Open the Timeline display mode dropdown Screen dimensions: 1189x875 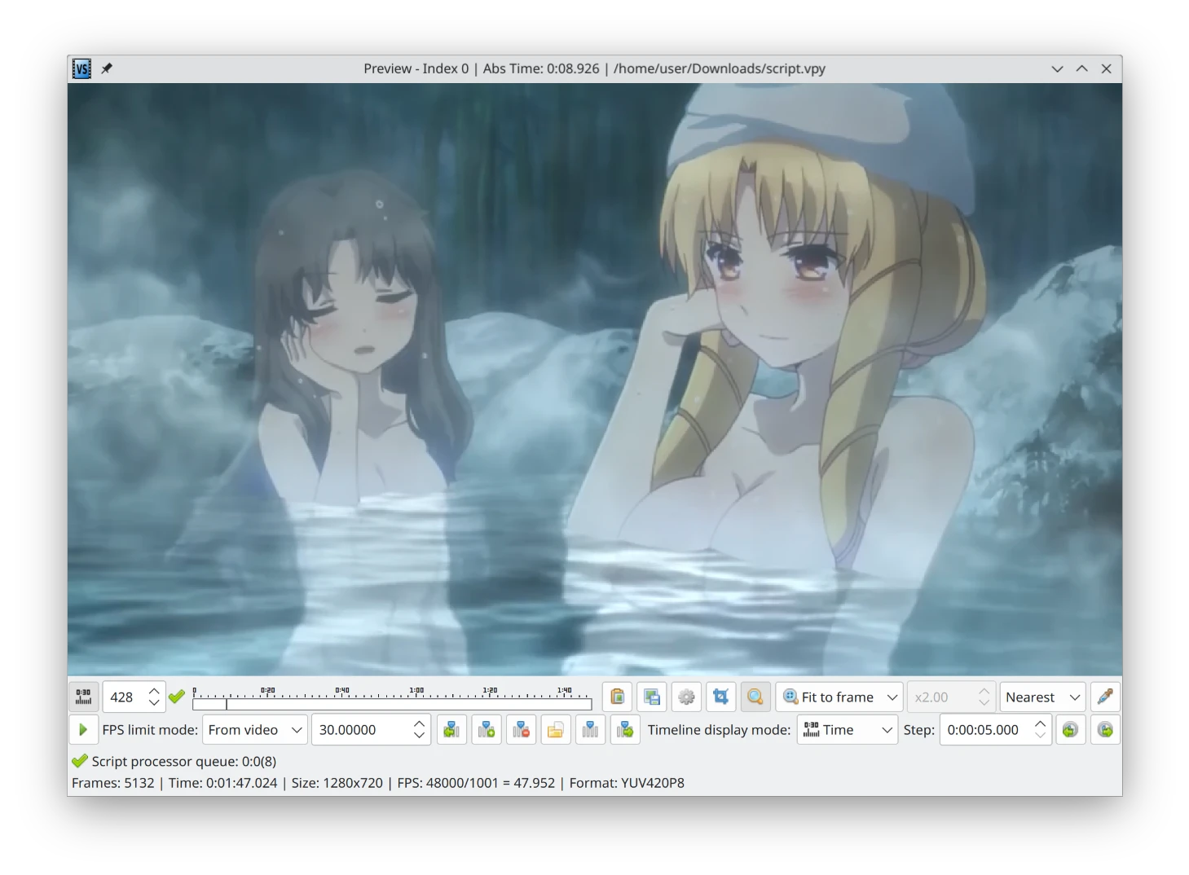click(847, 730)
